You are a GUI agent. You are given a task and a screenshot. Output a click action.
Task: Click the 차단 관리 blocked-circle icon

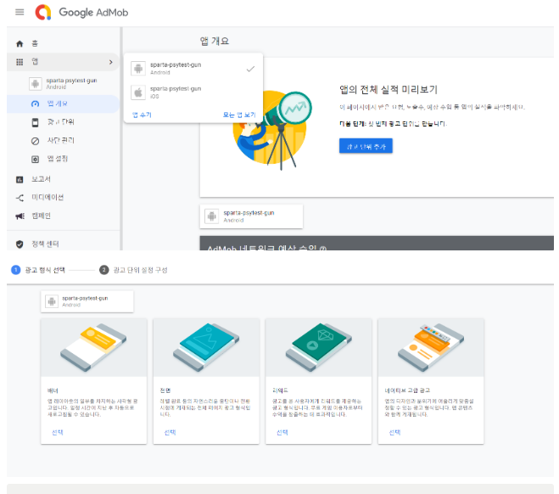tap(35, 141)
